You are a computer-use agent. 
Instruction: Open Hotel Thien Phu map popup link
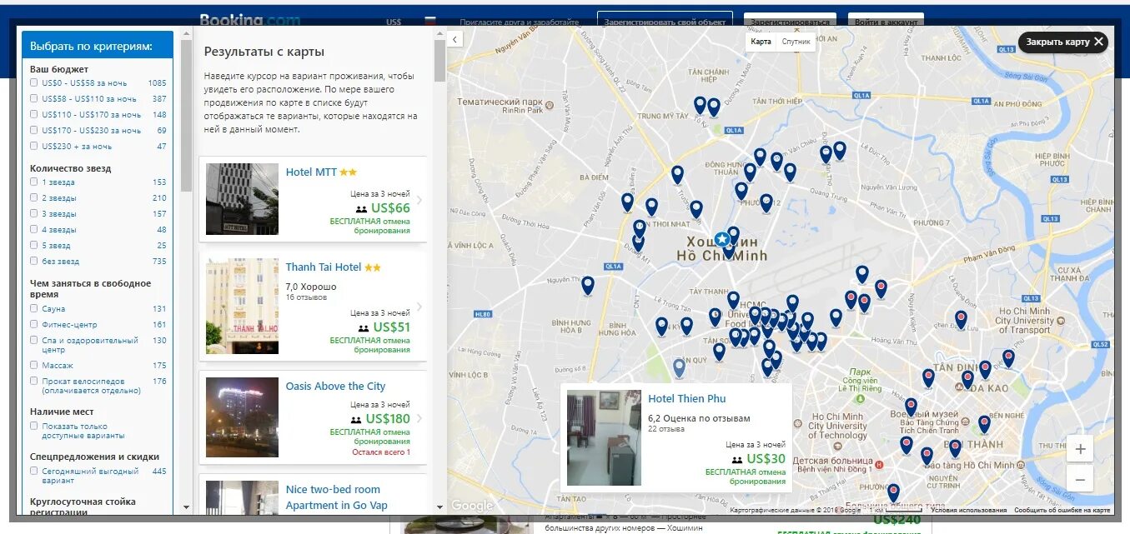click(x=687, y=399)
